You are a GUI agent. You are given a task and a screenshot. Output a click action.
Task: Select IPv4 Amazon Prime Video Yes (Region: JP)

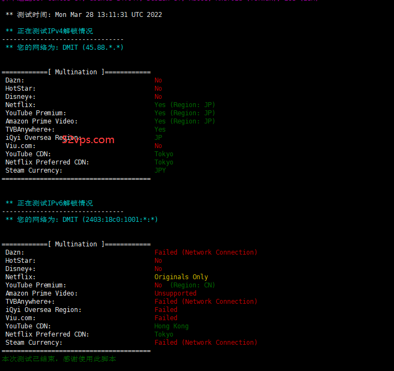tap(184, 121)
